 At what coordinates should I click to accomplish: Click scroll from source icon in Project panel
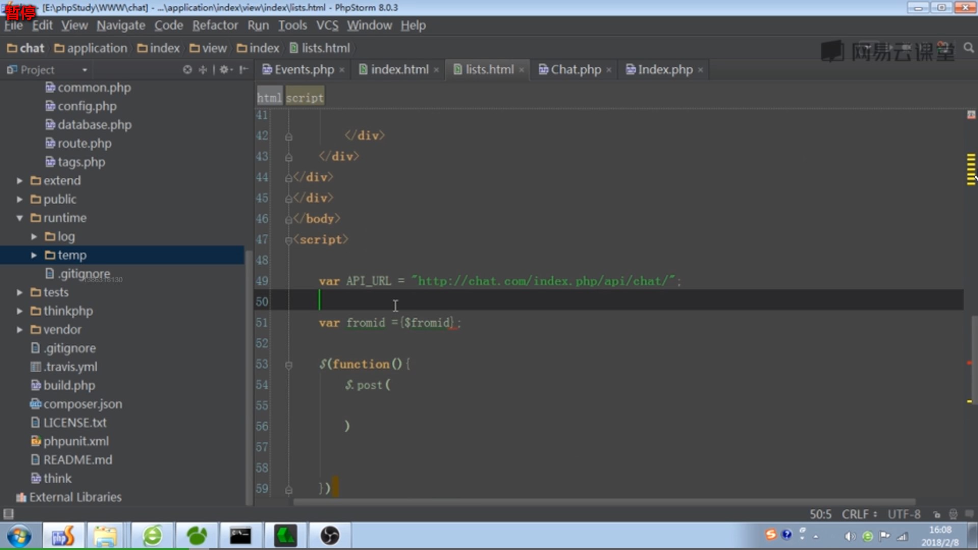pyautogui.click(x=187, y=70)
